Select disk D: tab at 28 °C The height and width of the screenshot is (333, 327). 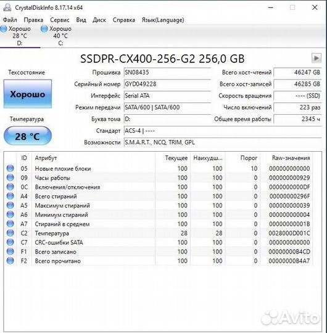20,36
